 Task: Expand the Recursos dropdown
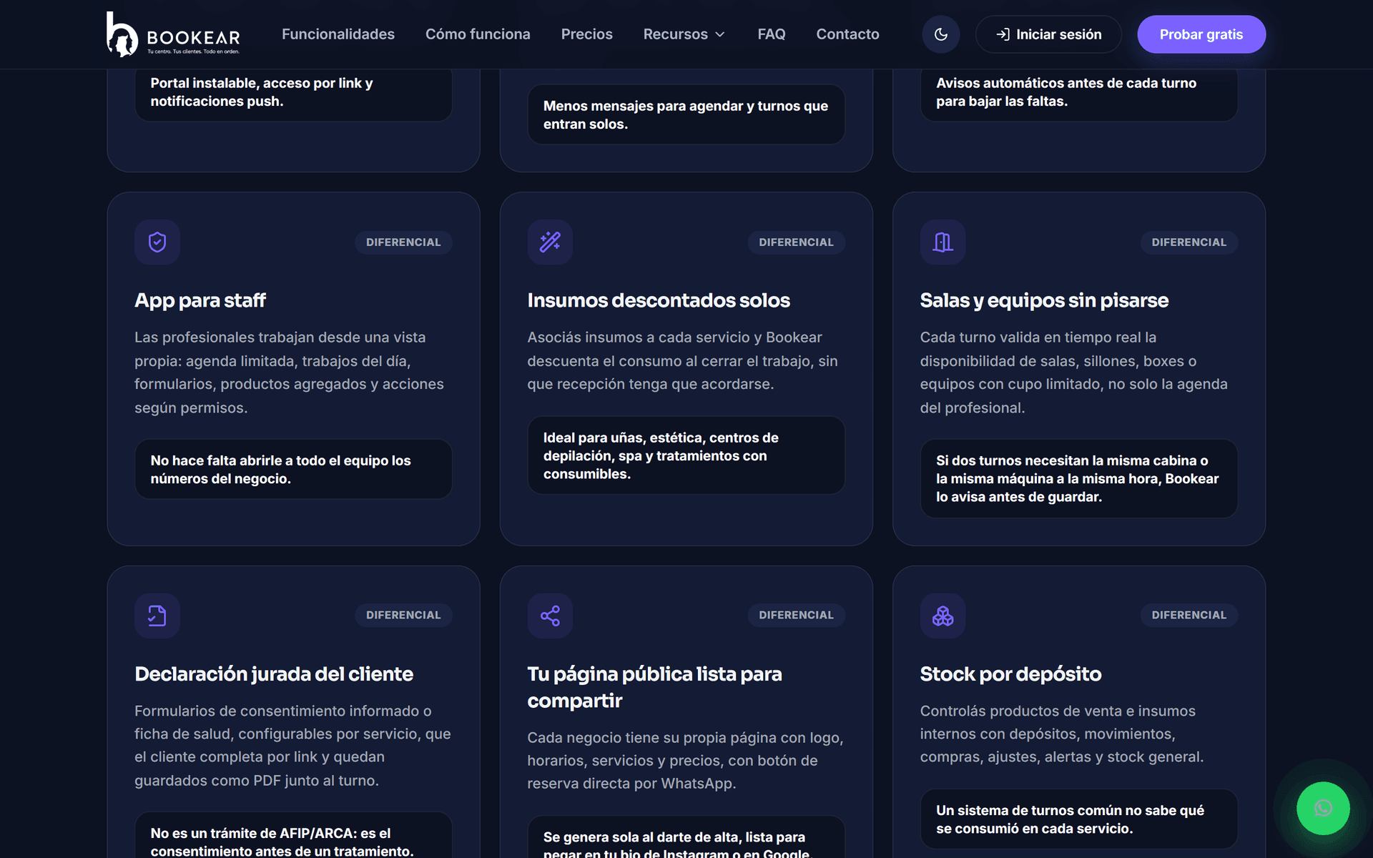click(684, 34)
